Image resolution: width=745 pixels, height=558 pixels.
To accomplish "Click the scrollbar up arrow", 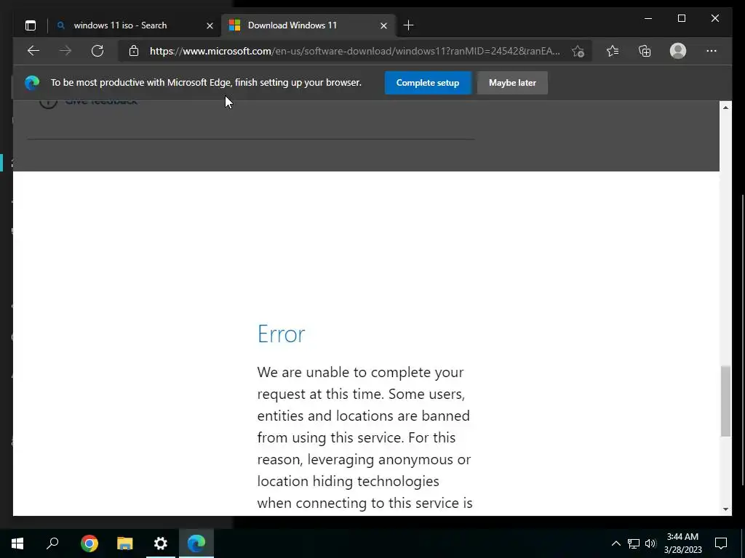I will (725, 108).
